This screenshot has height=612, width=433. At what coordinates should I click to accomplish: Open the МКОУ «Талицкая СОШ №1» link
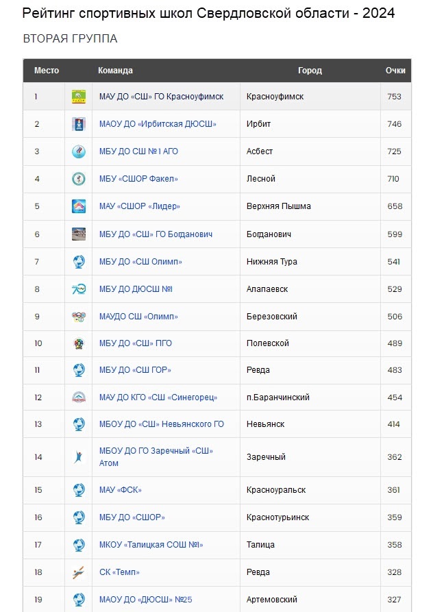[x=151, y=544]
